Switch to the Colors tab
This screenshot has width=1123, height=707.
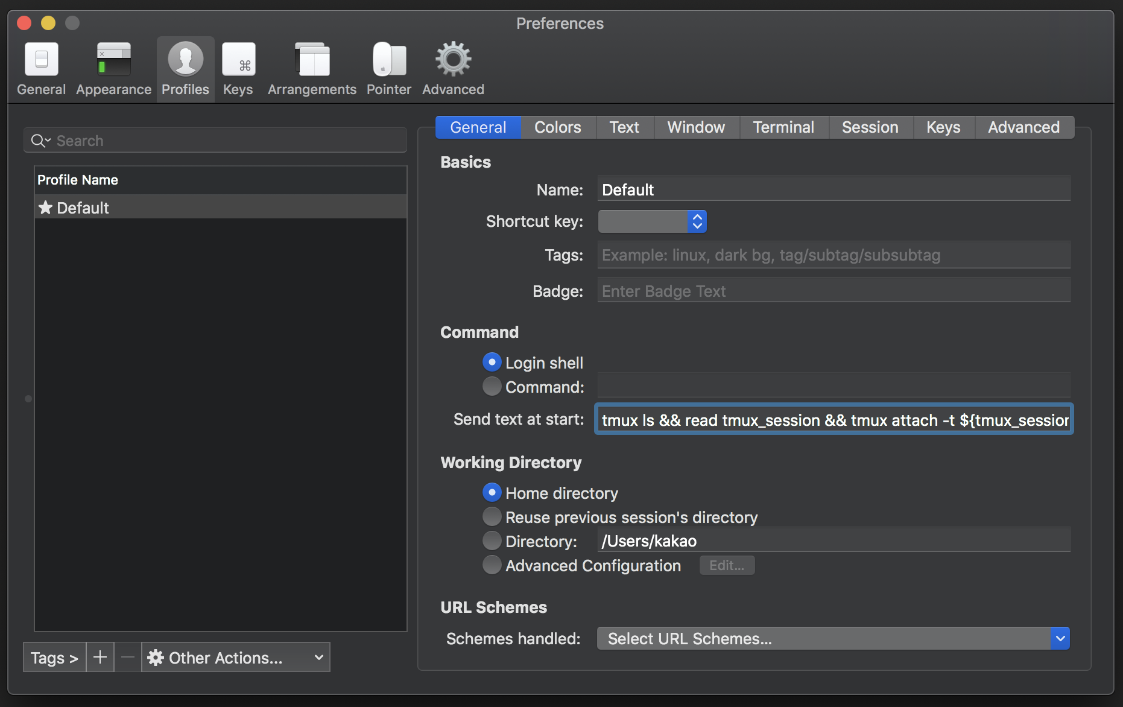[557, 127]
